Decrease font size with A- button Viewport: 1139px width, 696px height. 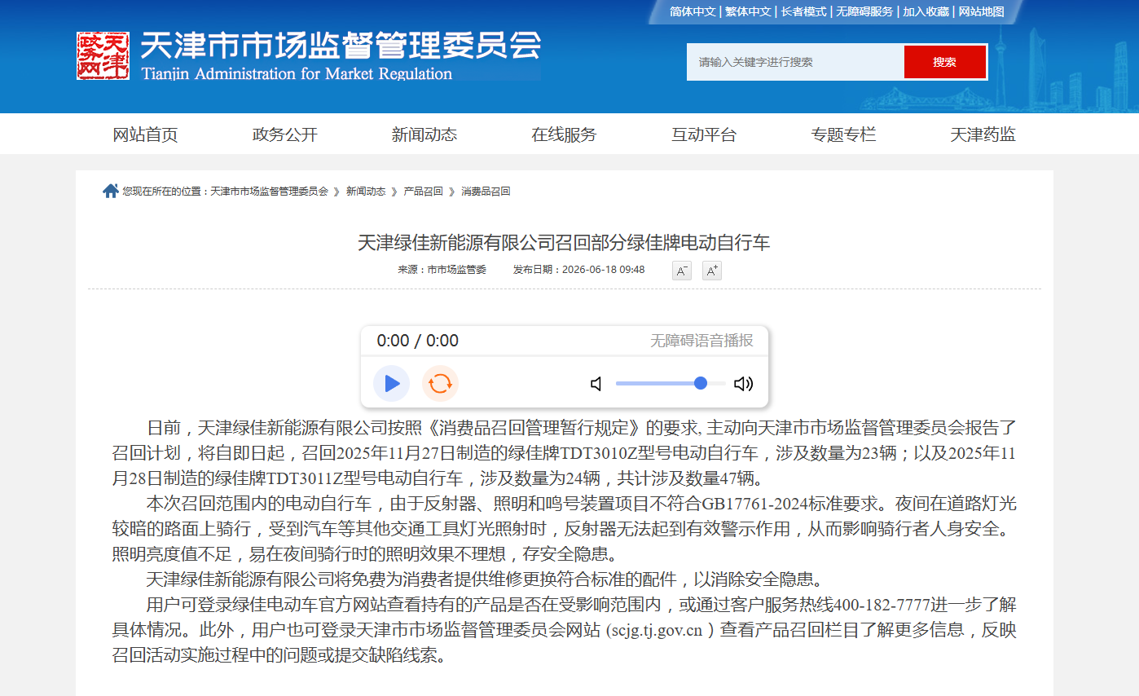click(x=682, y=271)
